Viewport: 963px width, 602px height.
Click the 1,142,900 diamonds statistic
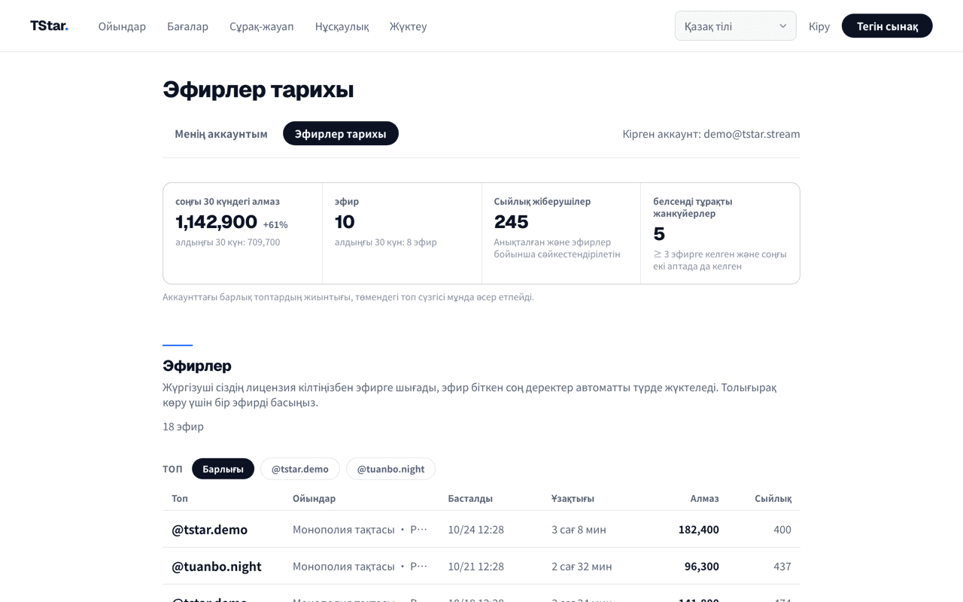(216, 222)
